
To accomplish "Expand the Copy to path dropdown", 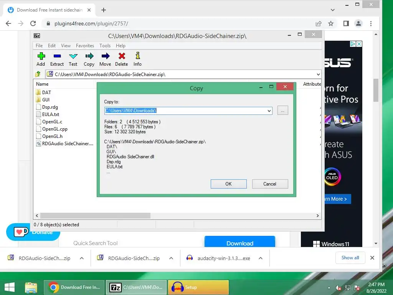I will pyautogui.click(x=269, y=111).
